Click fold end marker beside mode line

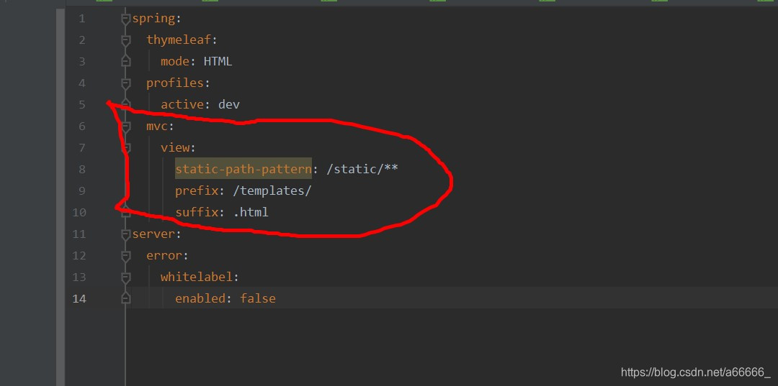click(126, 61)
